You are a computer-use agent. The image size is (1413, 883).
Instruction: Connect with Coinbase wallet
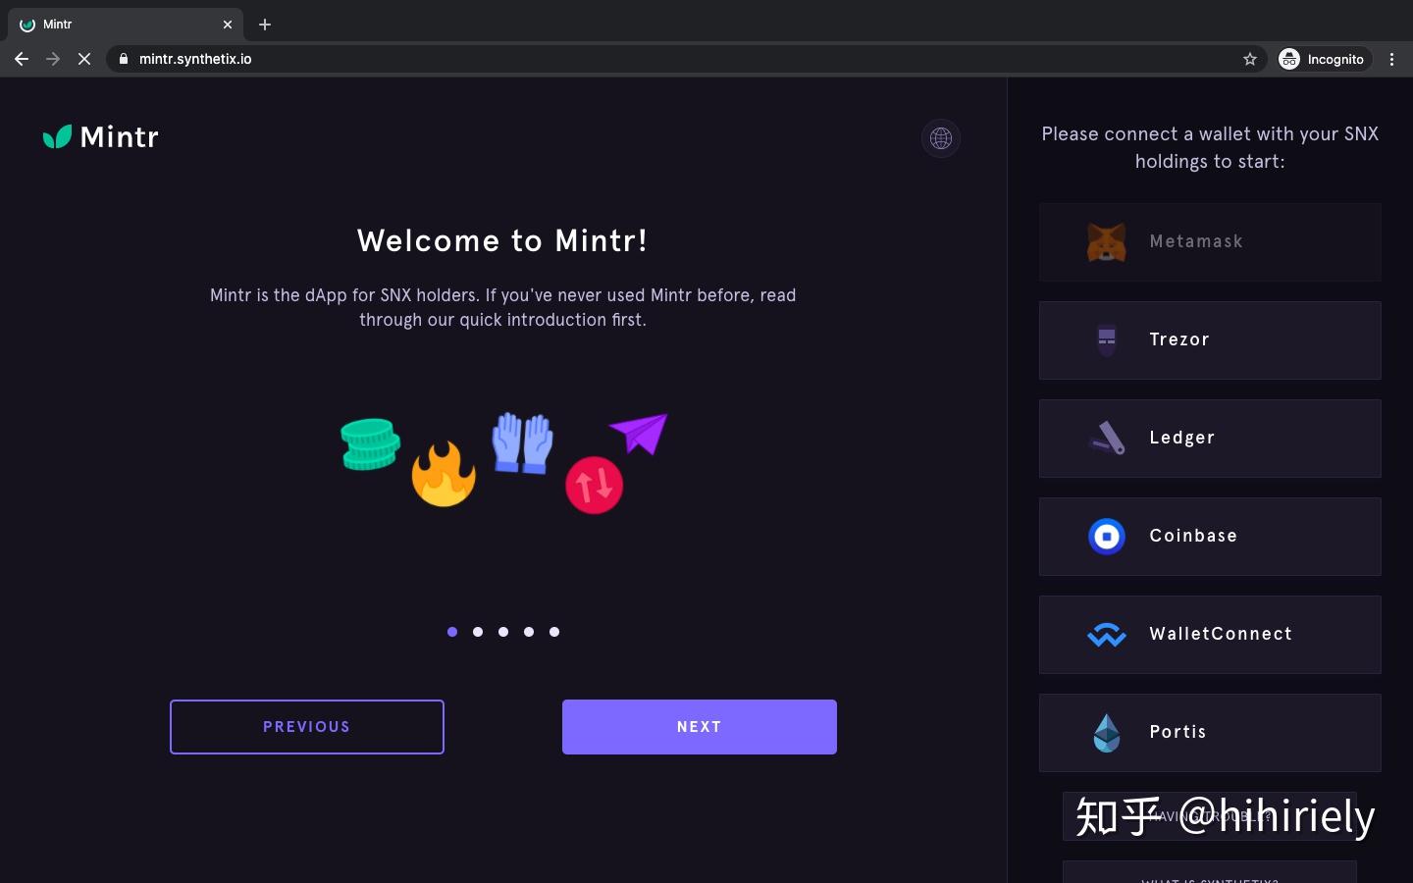point(1210,537)
